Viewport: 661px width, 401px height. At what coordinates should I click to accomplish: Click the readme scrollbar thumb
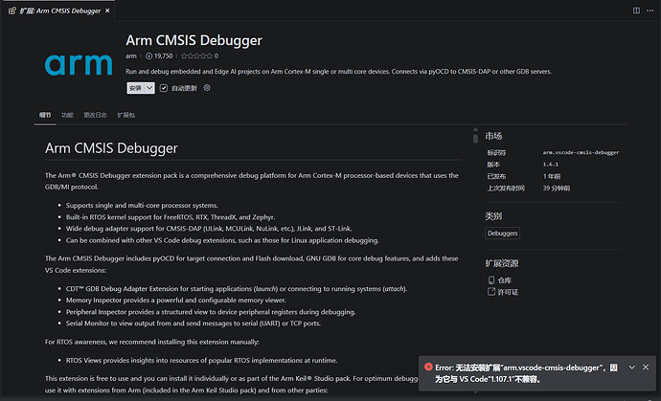click(475, 139)
